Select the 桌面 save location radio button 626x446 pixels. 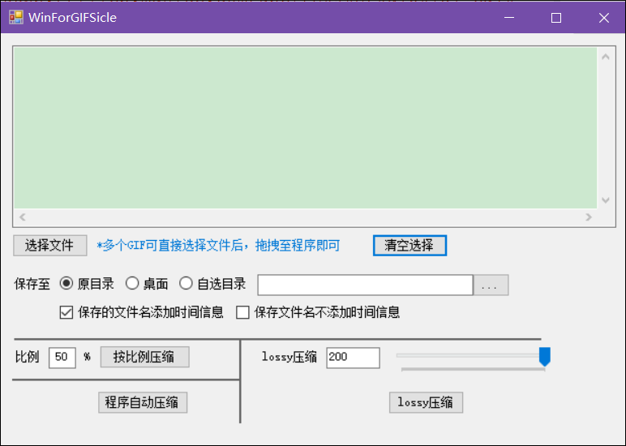pyautogui.click(x=132, y=284)
